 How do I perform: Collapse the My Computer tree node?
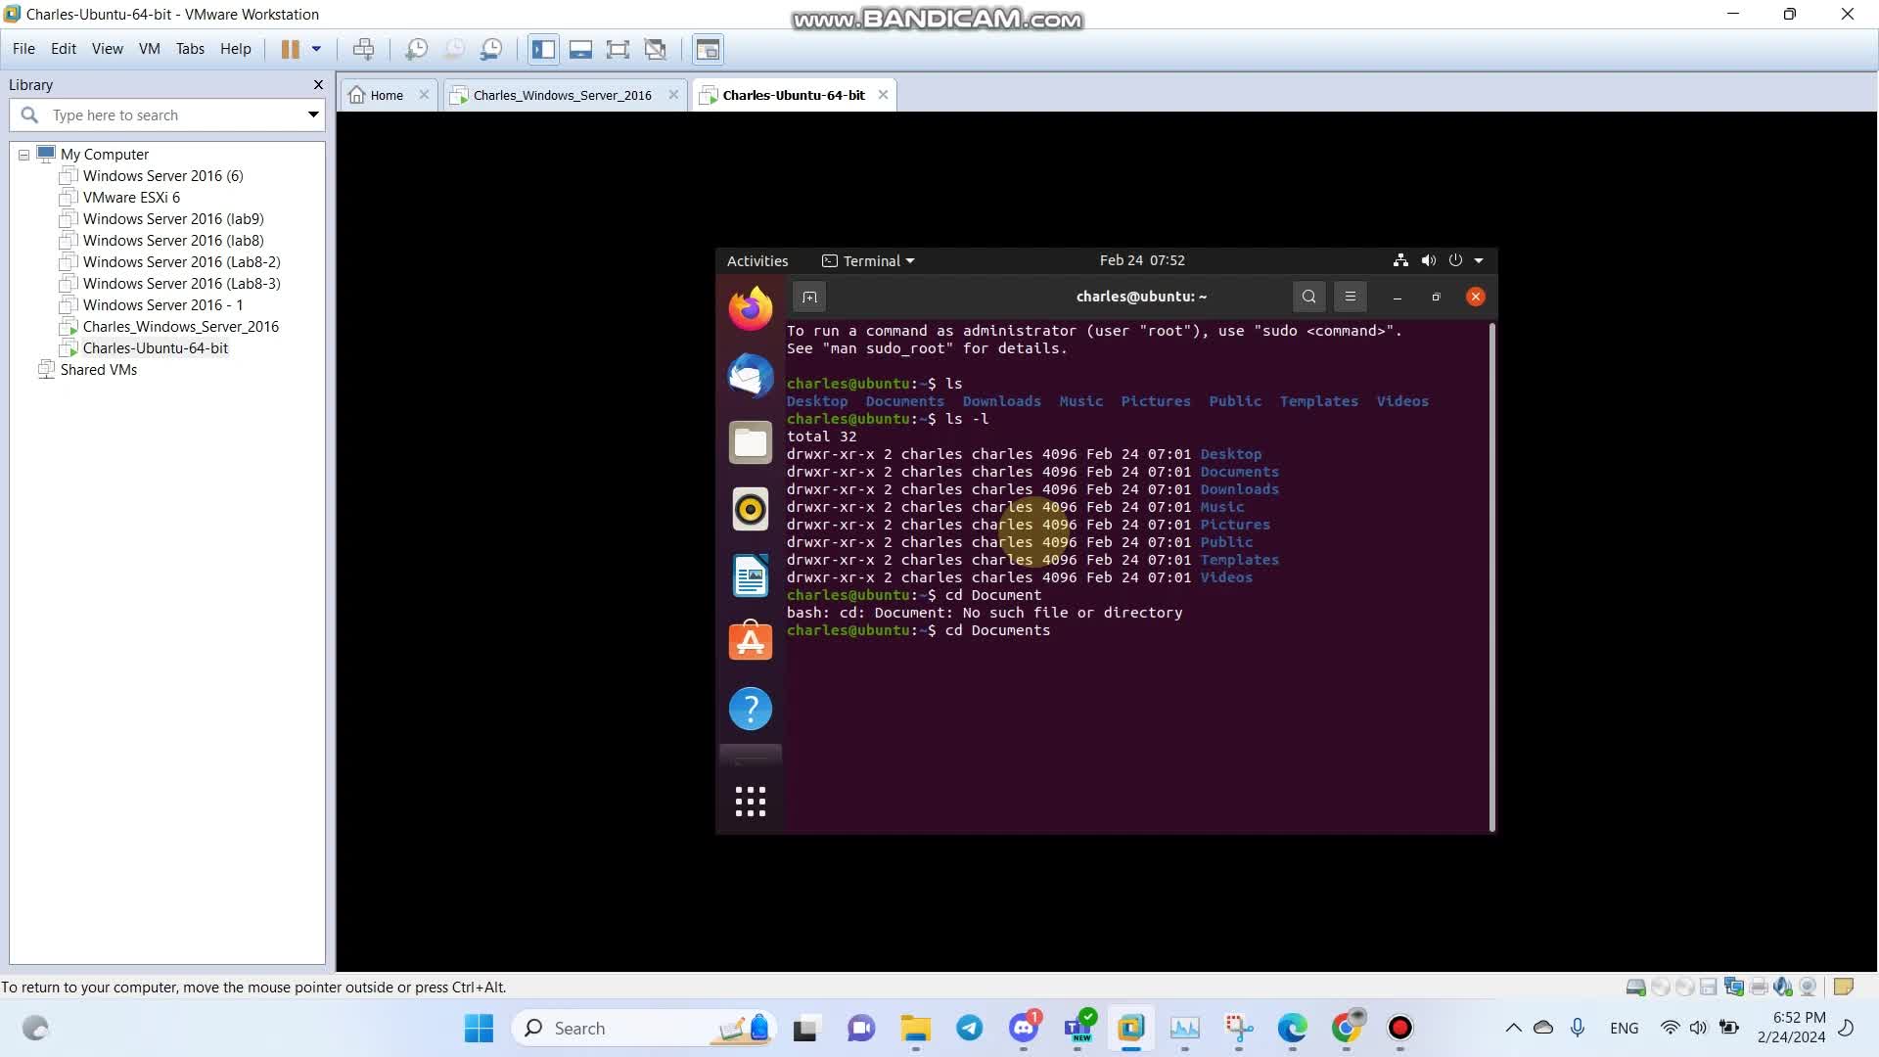point(23,155)
